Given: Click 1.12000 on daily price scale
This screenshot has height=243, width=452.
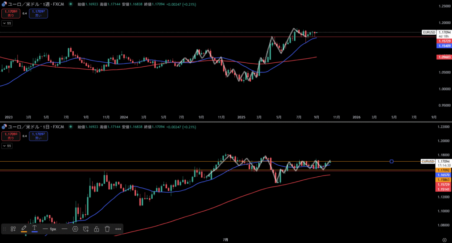Looking at the screenshot, I should click(x=443, y=197).
